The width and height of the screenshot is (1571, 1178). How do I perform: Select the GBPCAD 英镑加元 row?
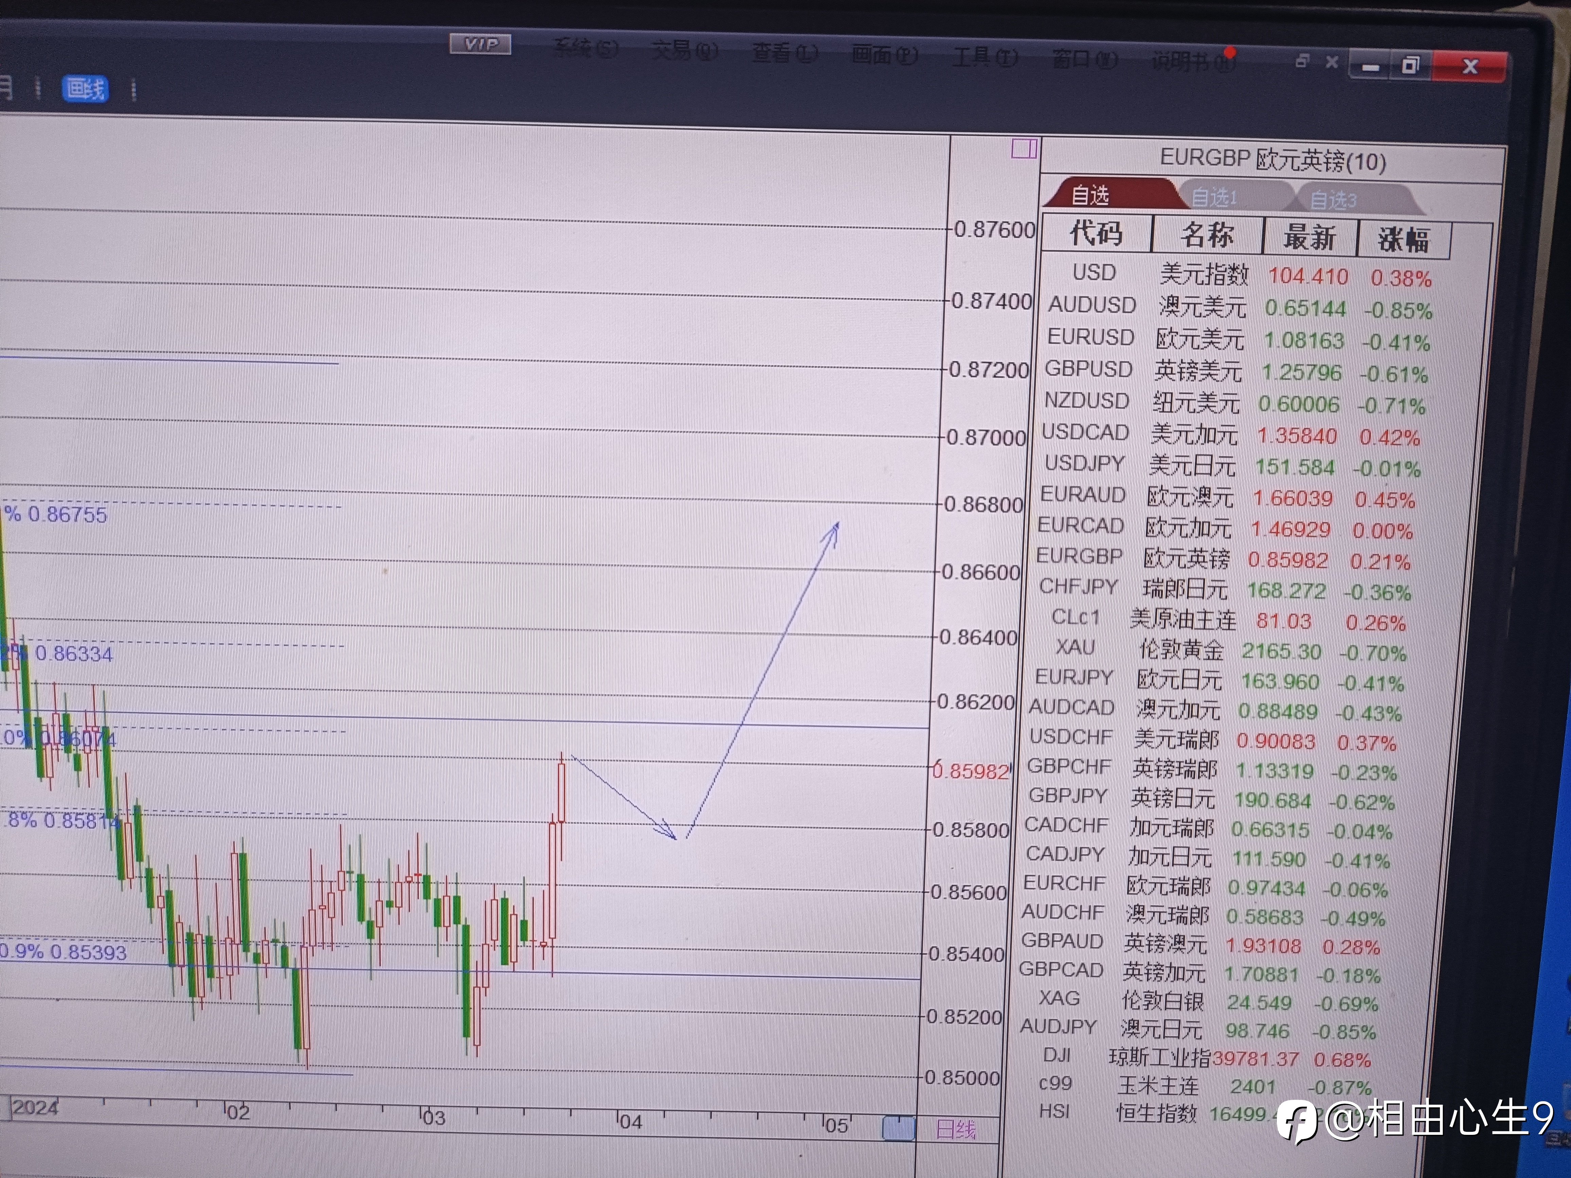click(x=1200, y=972)
